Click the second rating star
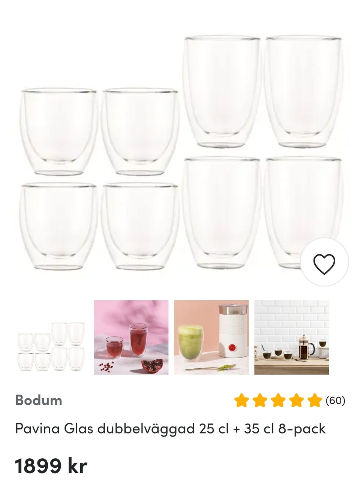The width and height of the screenshot is (360, 489). (x=260, y=401)
